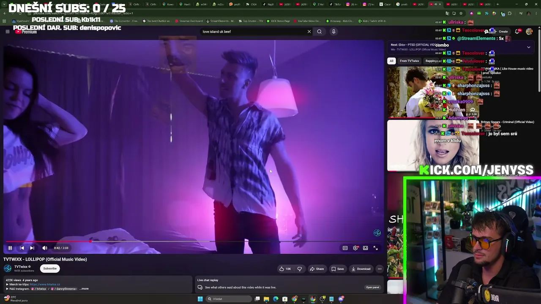Mute the video player volume
The image size is (541, 304).
[x=45, y=248]
